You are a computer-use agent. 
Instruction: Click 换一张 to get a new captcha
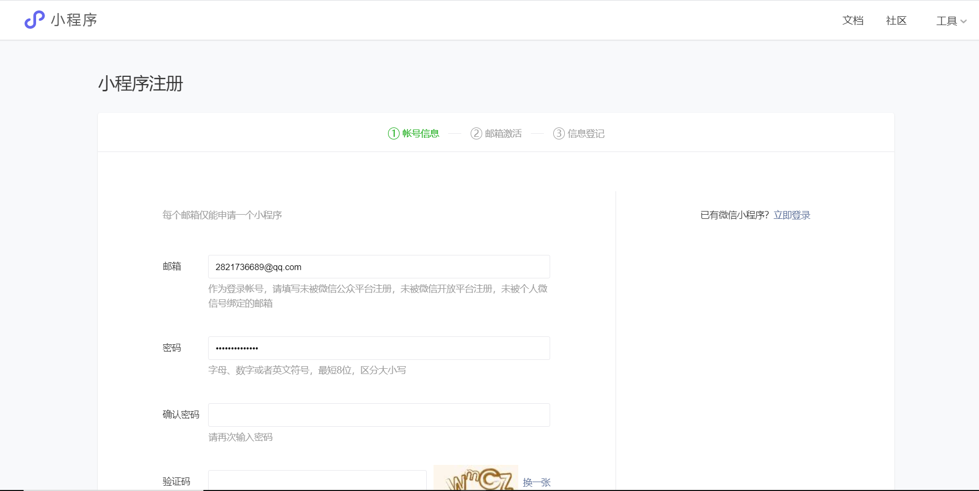pyautogui.click(x=537, y=483)
